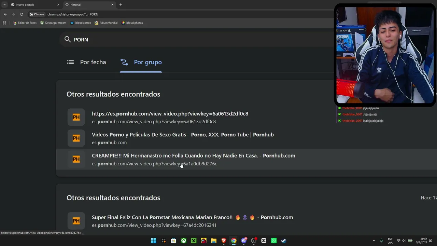Click PH favicon of the viewkey=6a0613d2df0c8 entry
Screen dimensions: 437x246
click(x=76, y=117)
